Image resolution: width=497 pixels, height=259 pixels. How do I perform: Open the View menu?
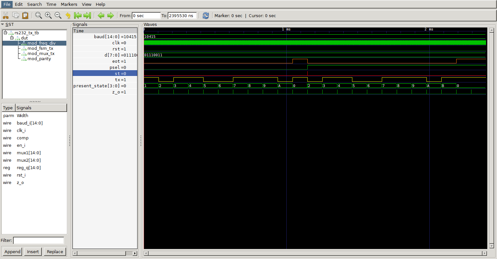click(x=86, y=4)
